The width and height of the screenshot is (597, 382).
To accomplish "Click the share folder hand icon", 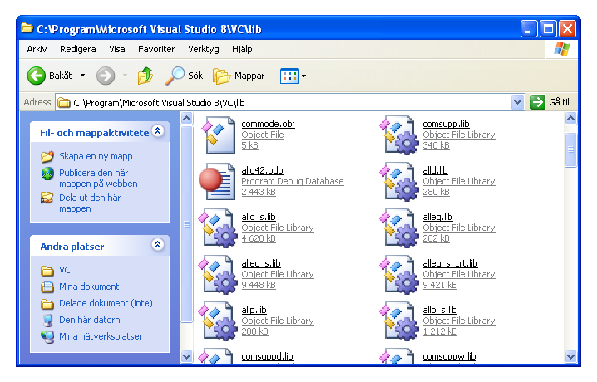I will coord(47,198).
